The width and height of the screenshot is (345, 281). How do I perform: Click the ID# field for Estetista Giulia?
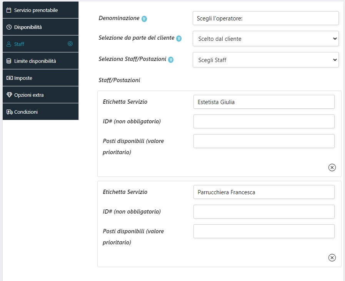264,121
